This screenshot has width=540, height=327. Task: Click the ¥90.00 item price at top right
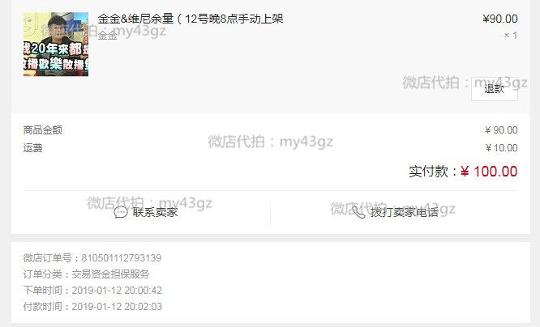(500, 19)
